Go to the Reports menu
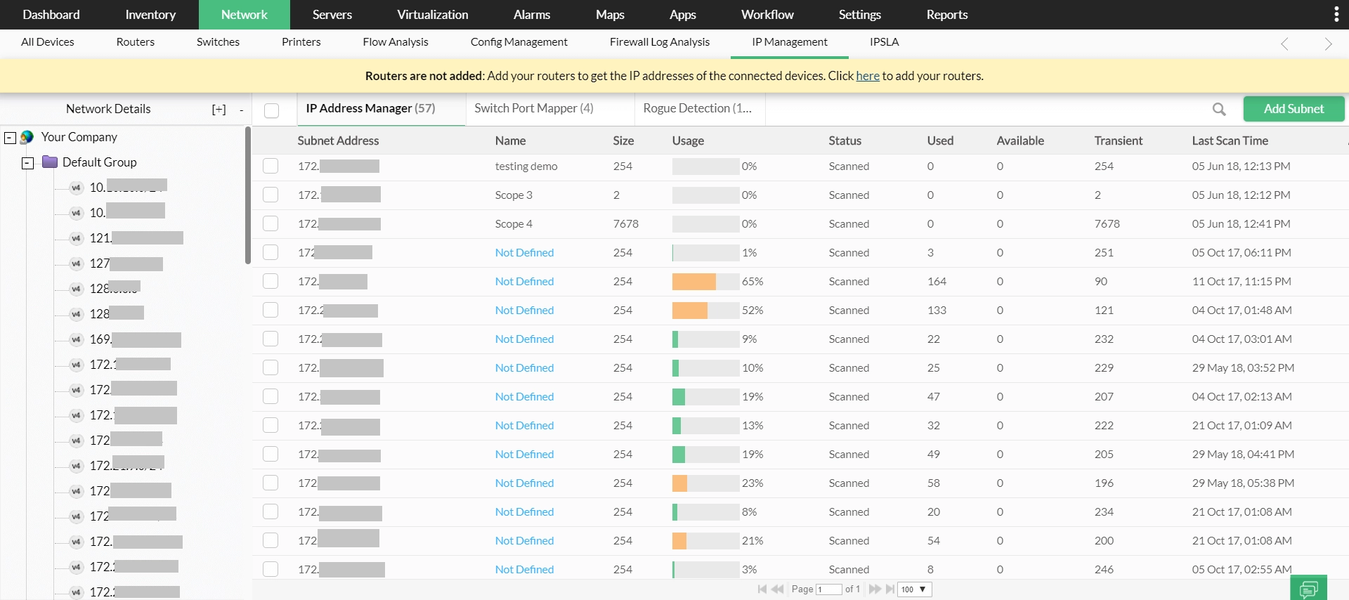1349x600 pixels. [947, 15]
